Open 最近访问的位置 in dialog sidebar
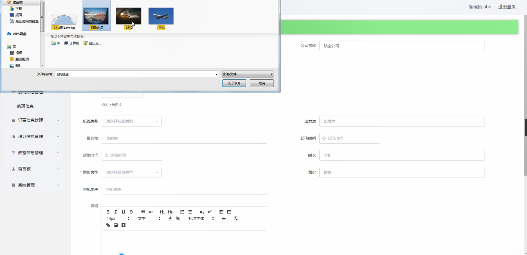This screenshot has height=255, width=527. point(24,21)
